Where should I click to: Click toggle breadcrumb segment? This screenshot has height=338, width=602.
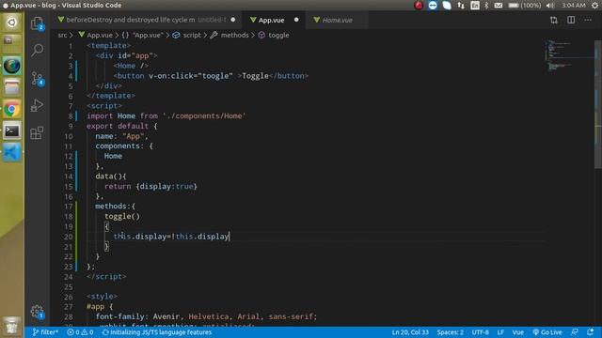274,36
